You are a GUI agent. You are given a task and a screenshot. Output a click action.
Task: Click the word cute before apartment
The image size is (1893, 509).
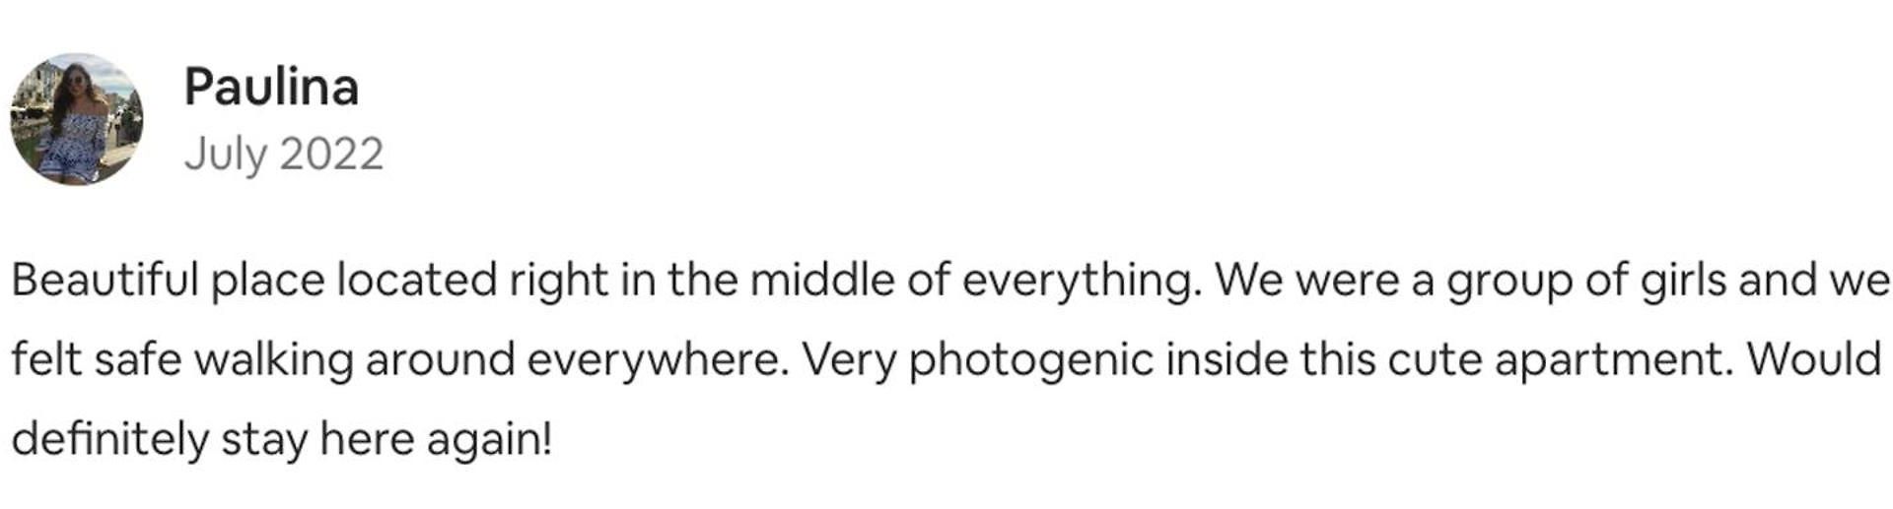click(x=1435, y=360)
